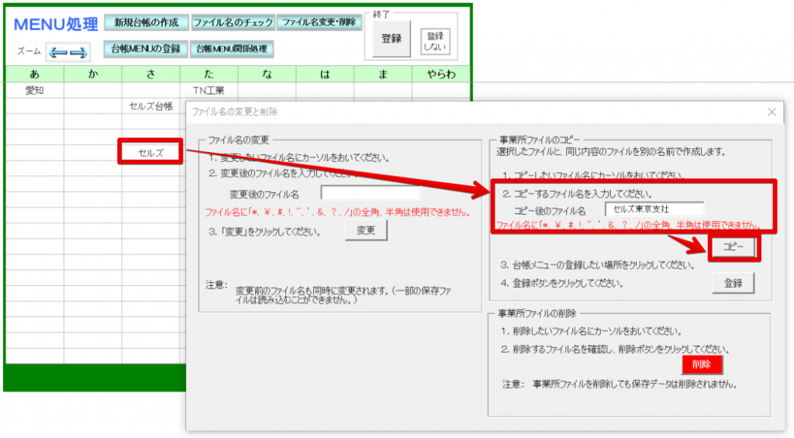The height and width of the screenshot is (438, 794).
Task: Click the 台帳MENU関係処理 button
Action: pyautogui.click(x=232, y=49)
